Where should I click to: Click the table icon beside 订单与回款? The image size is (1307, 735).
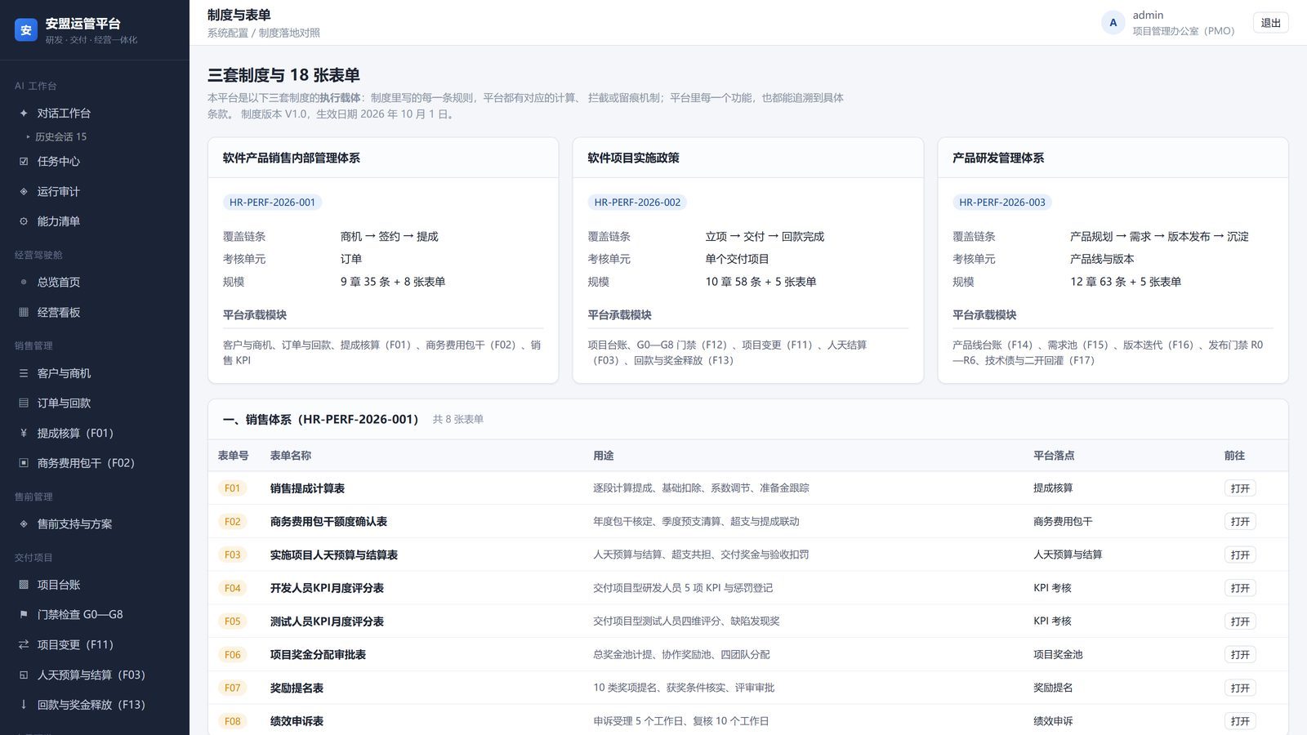point(24,403)
